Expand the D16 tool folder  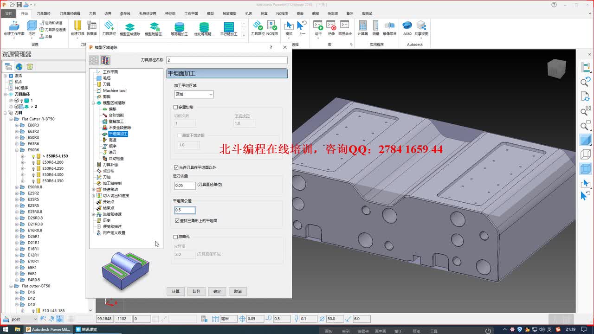(x=17, y=292)
